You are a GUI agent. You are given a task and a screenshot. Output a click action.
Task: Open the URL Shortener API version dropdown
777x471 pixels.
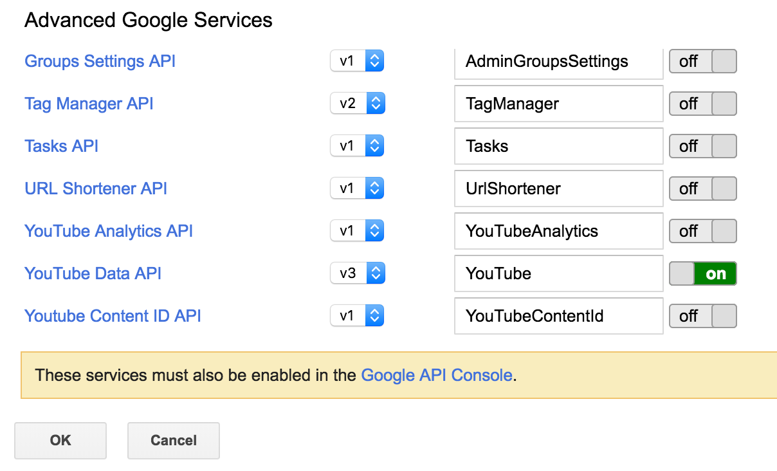357,189
